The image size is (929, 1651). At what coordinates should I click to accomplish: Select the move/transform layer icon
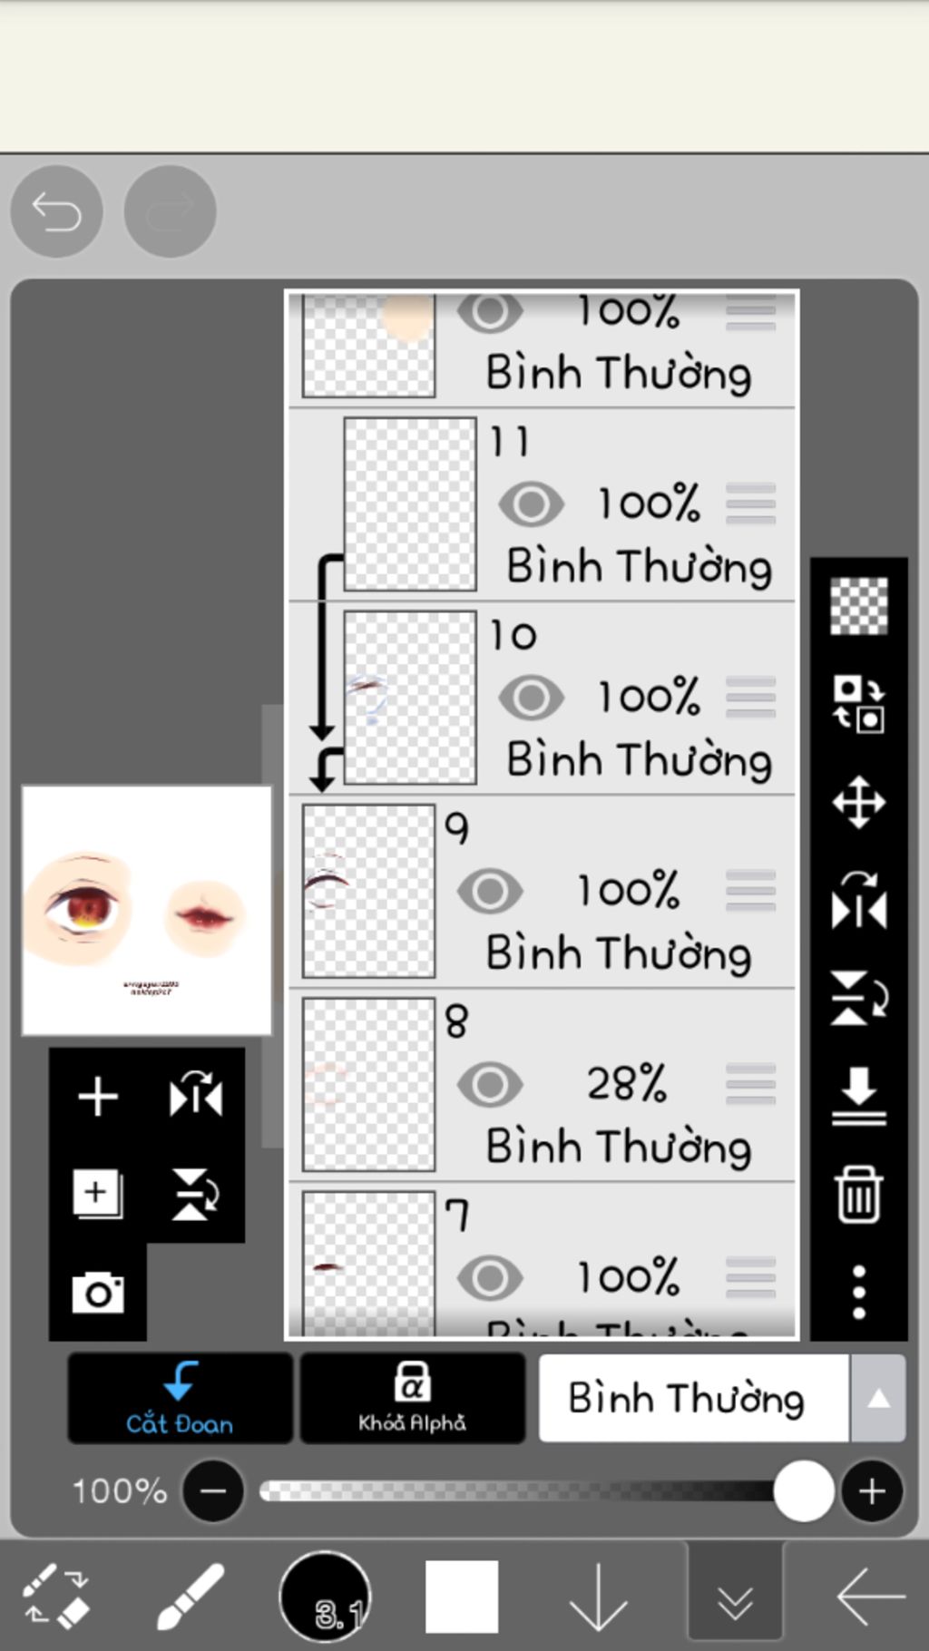click(x=858, y=802)
